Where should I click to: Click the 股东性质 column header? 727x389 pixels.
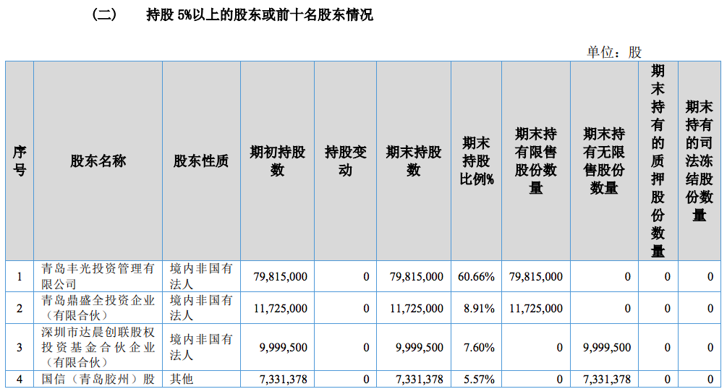click(201, 161)
